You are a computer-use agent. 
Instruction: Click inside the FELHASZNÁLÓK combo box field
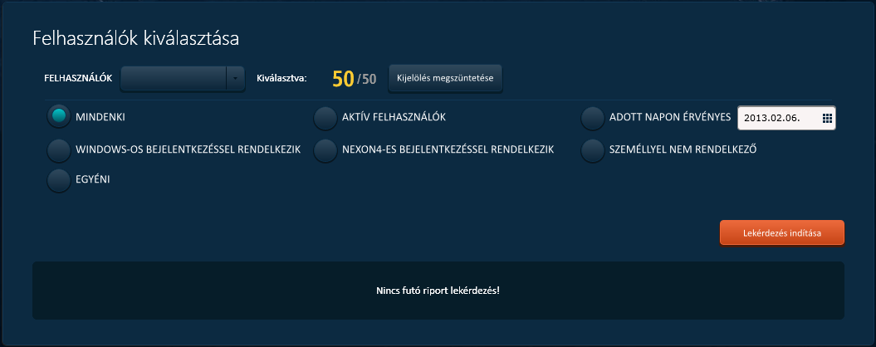(x=174, y=79)
